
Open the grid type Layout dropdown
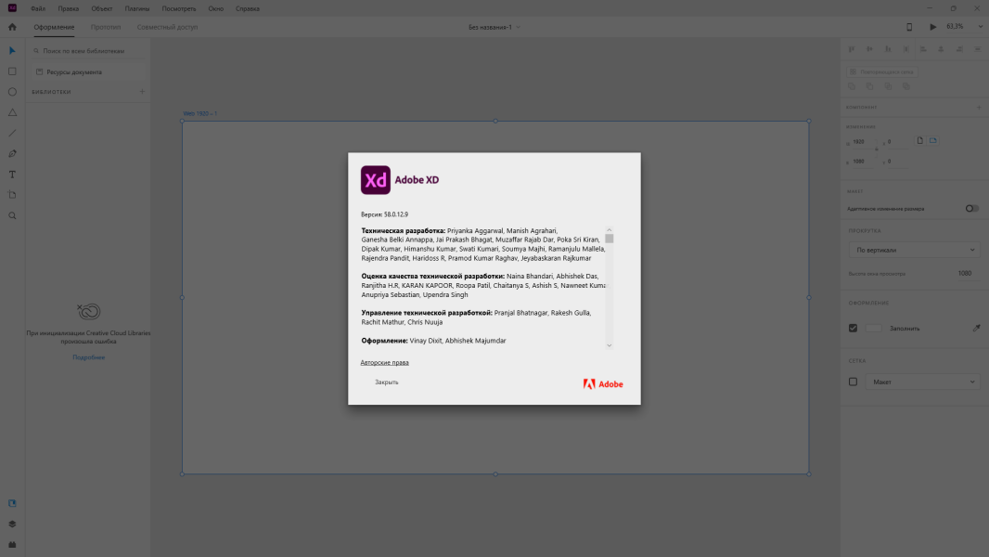tap(922, 382)
